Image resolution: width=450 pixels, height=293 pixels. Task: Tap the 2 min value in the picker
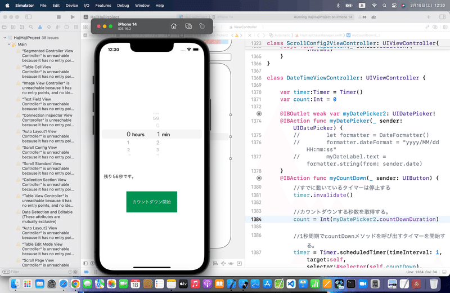[x=157, y=143]
